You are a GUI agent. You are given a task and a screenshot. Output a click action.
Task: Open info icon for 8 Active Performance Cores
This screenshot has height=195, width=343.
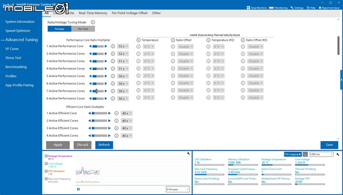[x=113, y=98]
